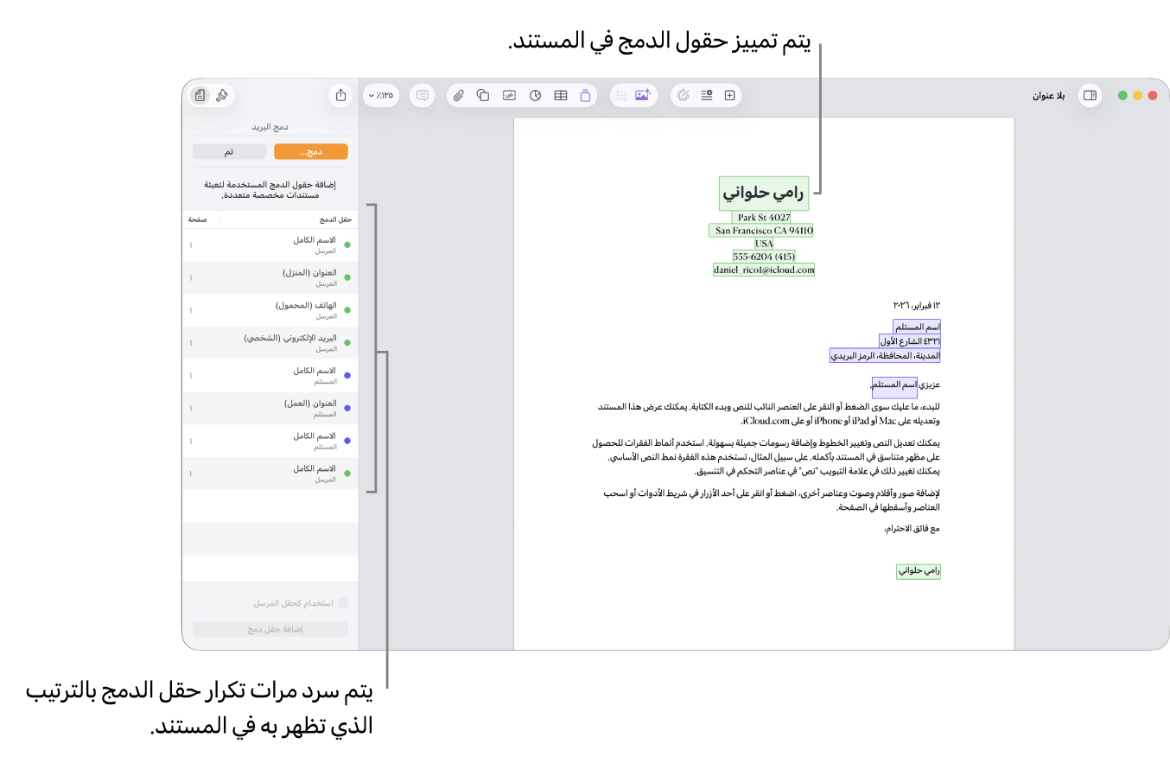Insert a table using the Table icon

click(560, 95)
